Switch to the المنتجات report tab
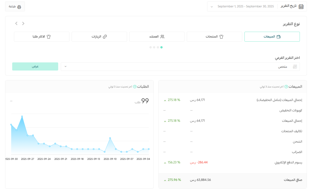This screenshot has height=189, width=309. point(214,37)
